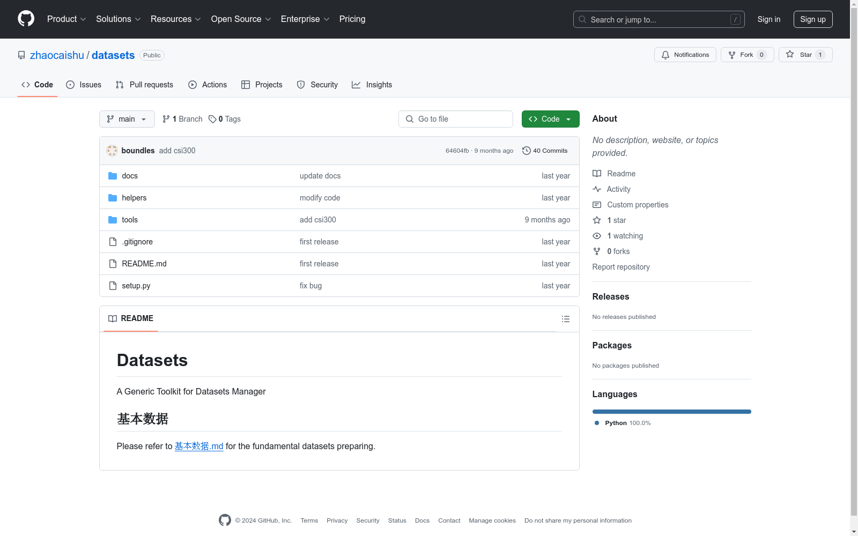The image size is (858, 536).
Task: Open the Releases section heading link
Action: click(611, 296)
